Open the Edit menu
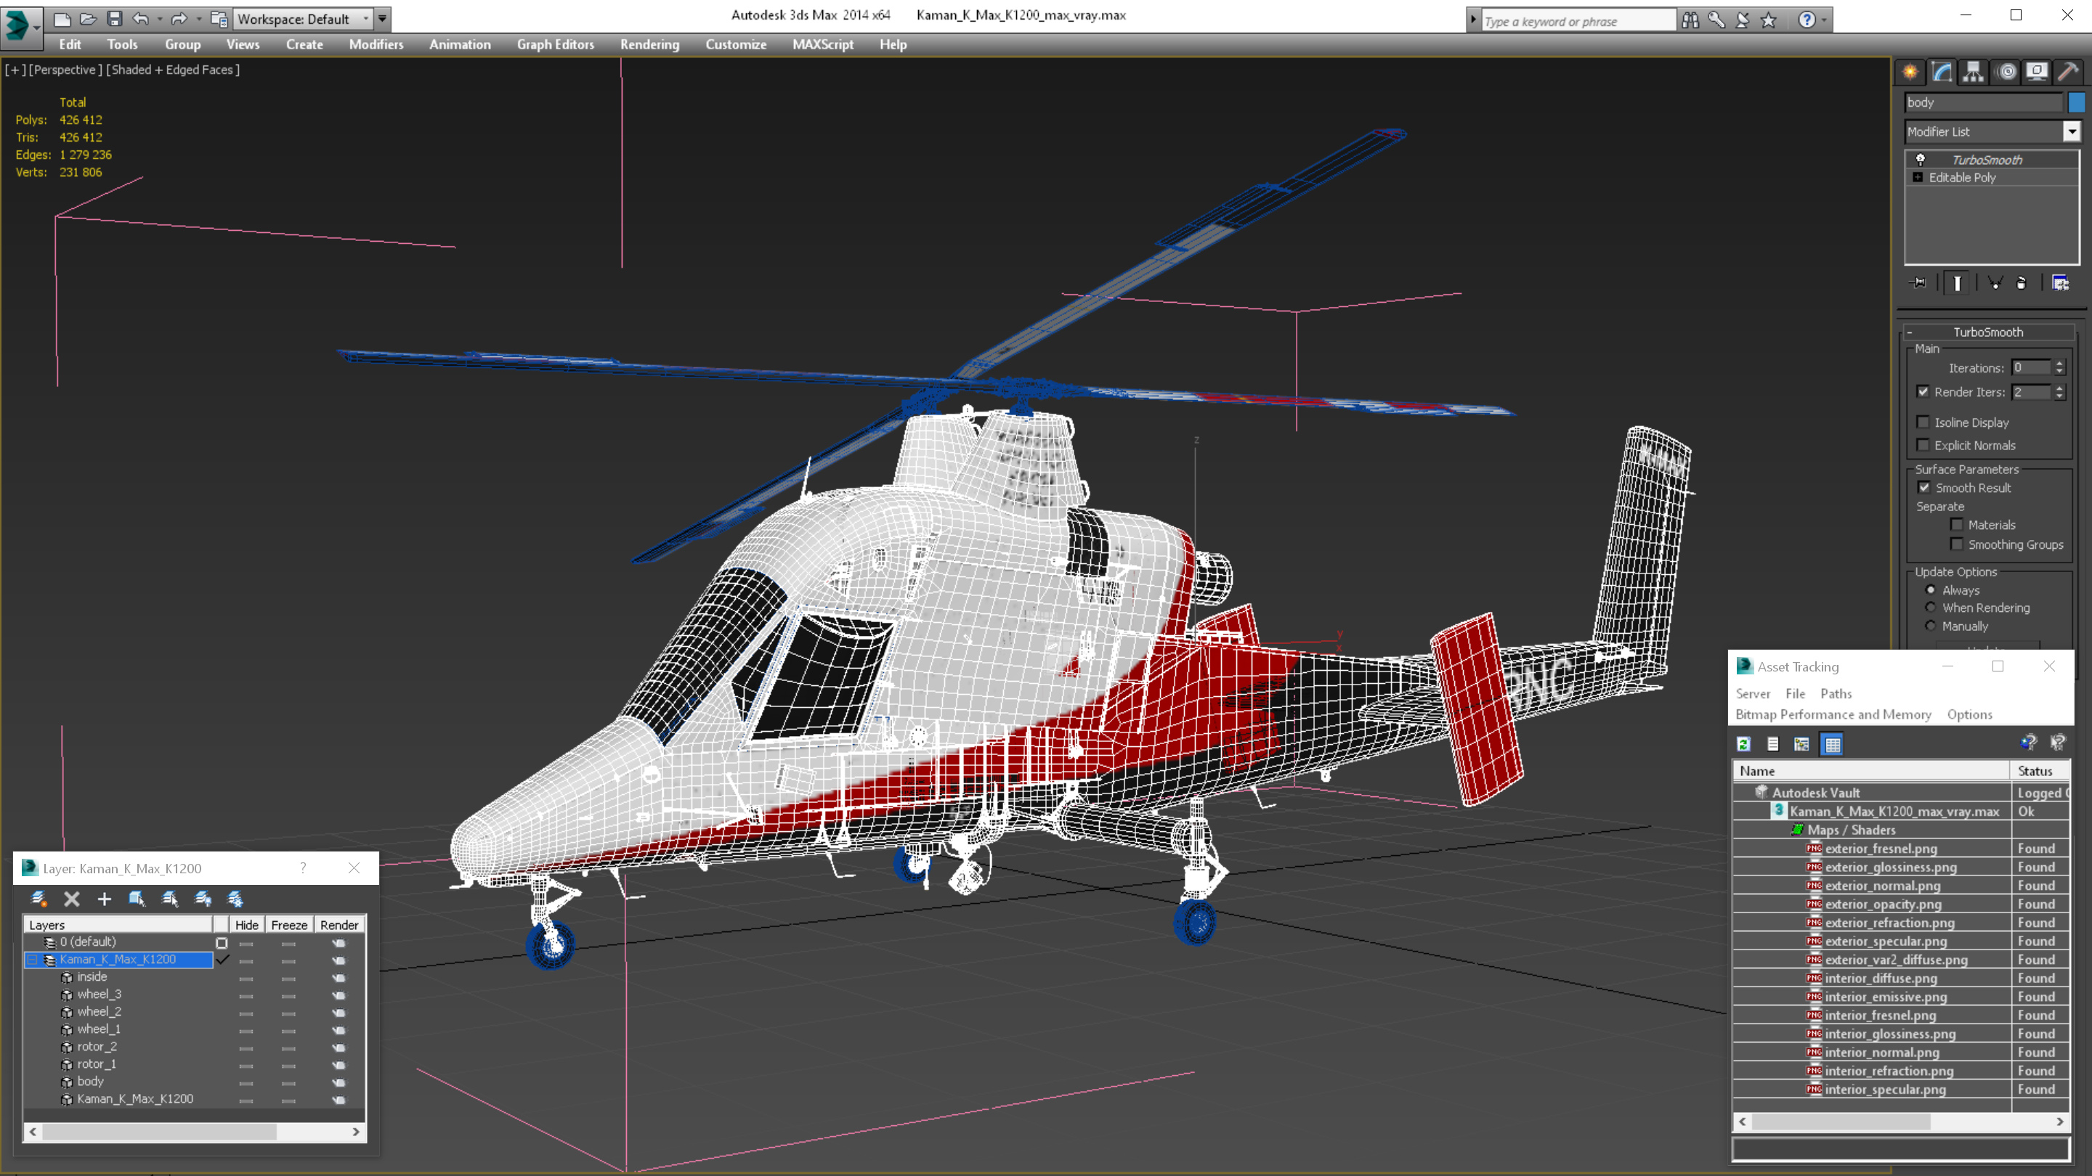Image resolution: width=2092 pixels, height=1176 pixels. point(70,44)
